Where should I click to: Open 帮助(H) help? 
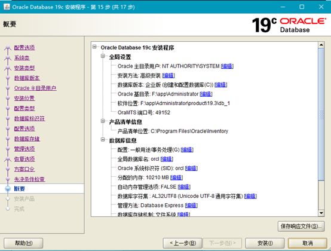(x=23, y=243)
